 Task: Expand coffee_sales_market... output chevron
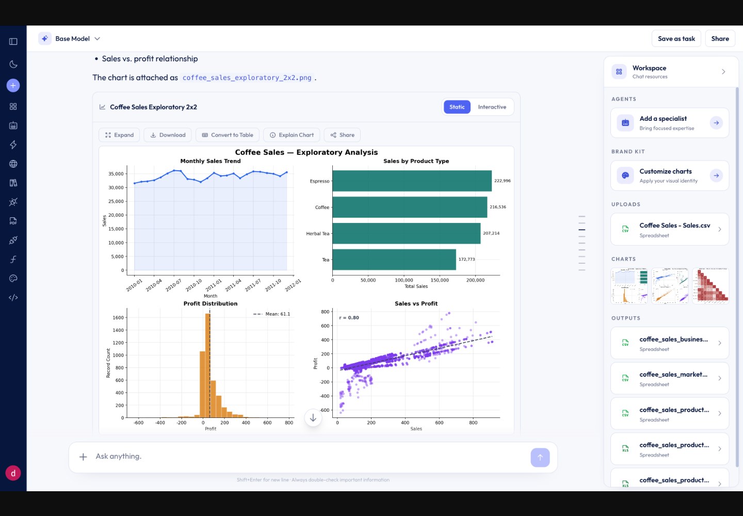720,378
